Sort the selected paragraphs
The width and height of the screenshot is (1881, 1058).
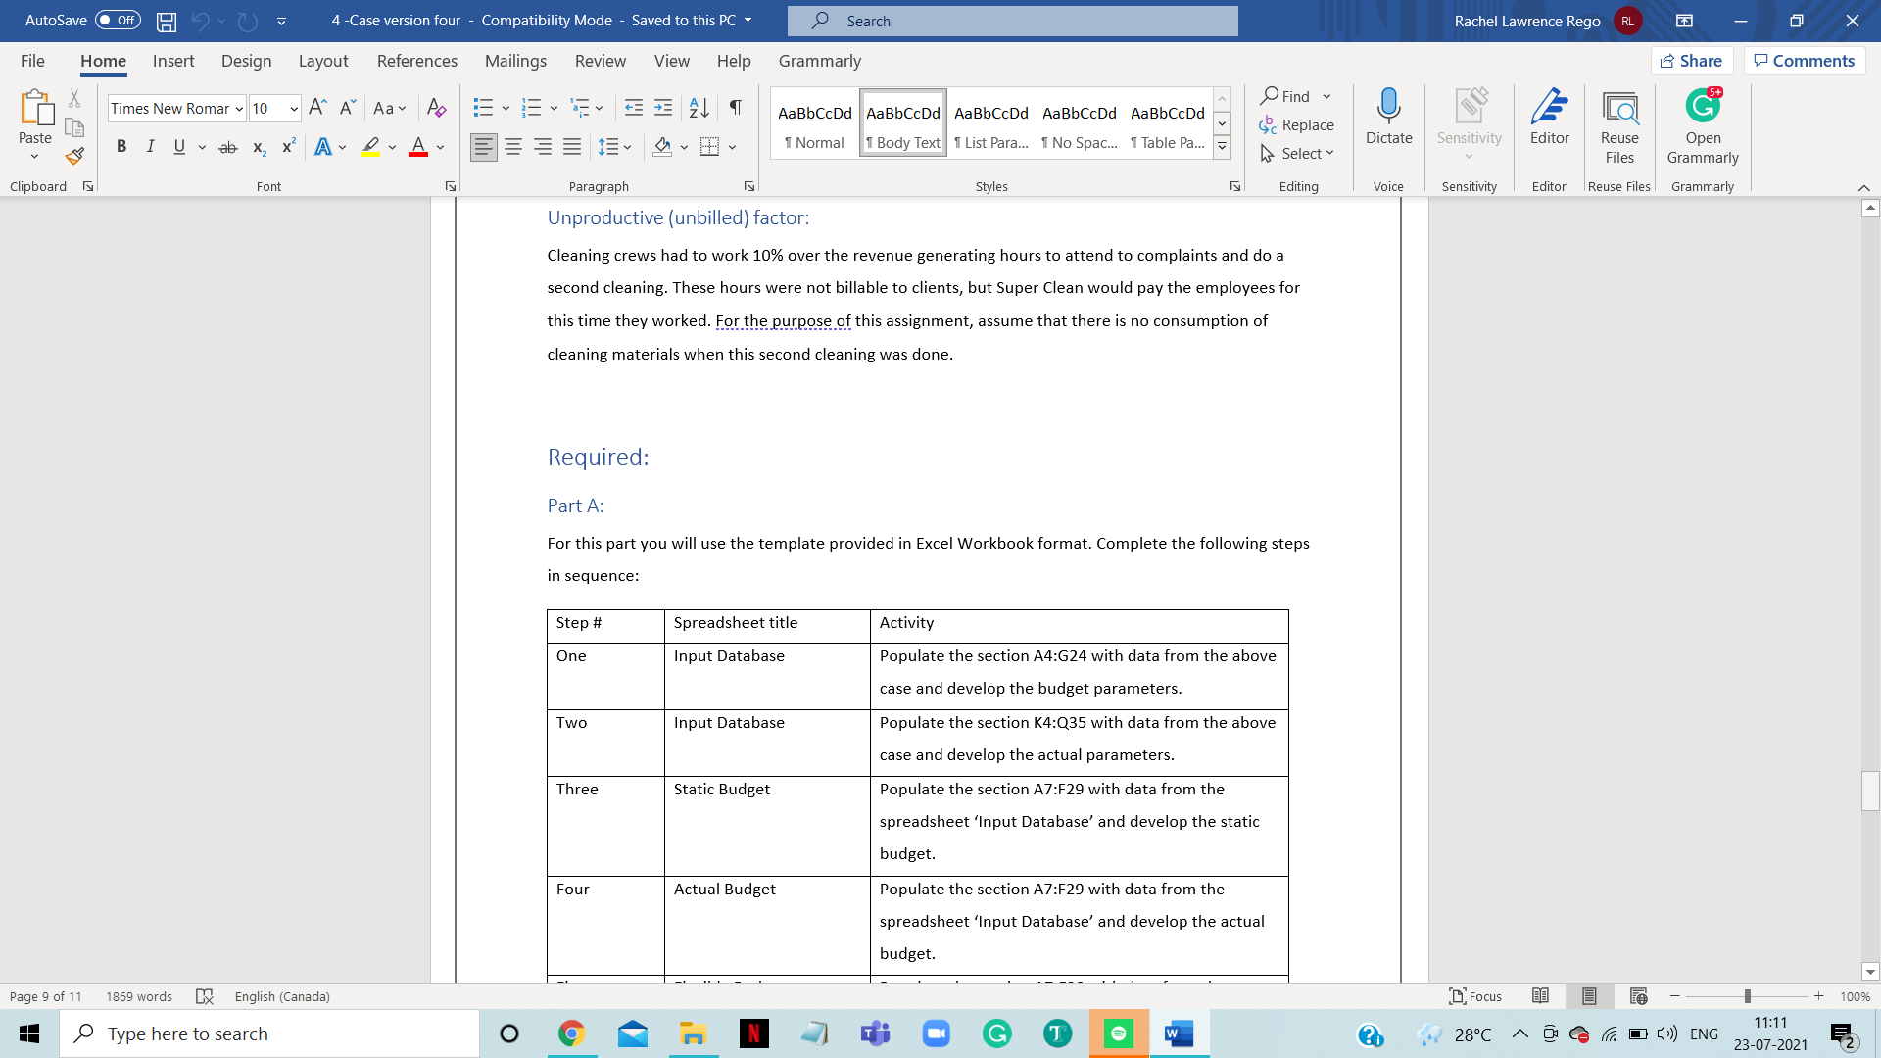click(x=699, y=108)
